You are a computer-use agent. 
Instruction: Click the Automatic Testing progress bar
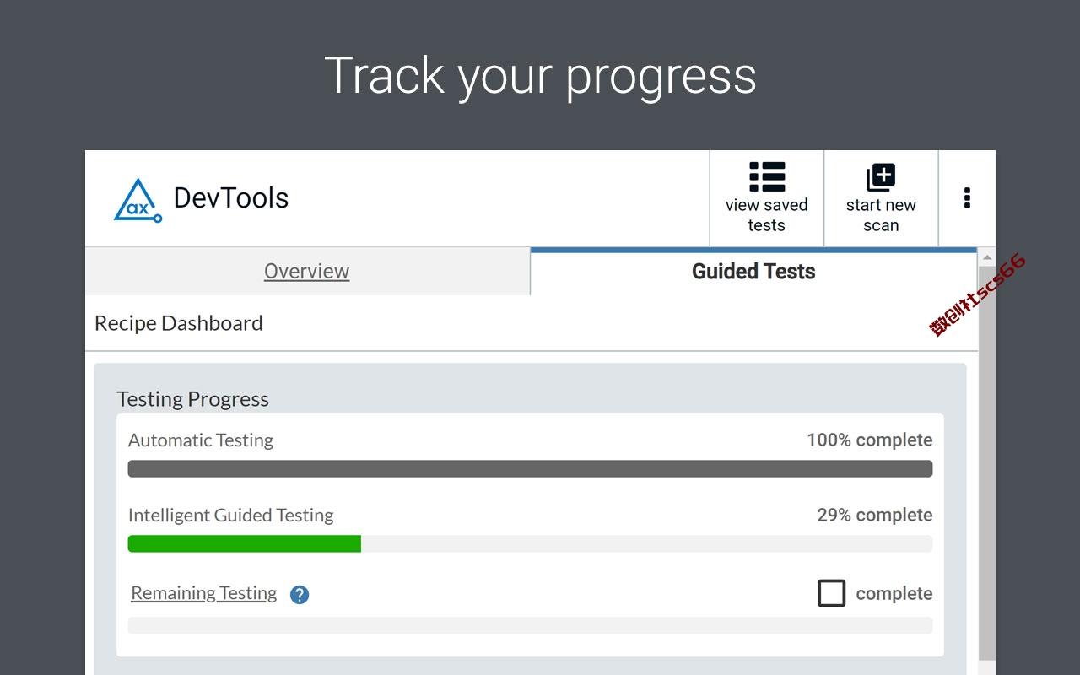point(530,468)
